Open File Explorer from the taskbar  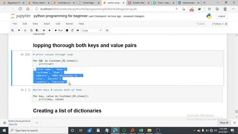point(149,130)
